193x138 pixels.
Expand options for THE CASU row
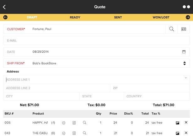point(64,133)
